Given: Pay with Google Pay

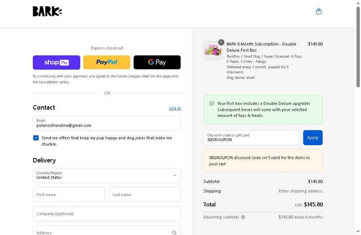Looking at the screenshot, I should pos(157,62).
